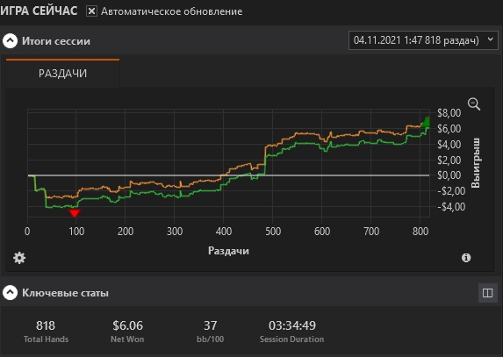
Task: Click the 400 hands axis tick label
Action: (224, 232)
